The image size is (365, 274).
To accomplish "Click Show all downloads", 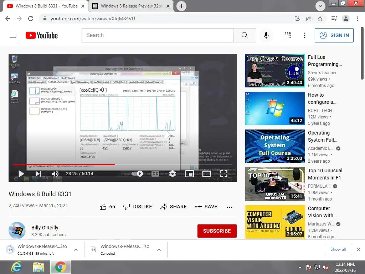I will (x=338, y=249).
